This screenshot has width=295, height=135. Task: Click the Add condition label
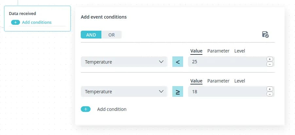[x=112, y=109]
